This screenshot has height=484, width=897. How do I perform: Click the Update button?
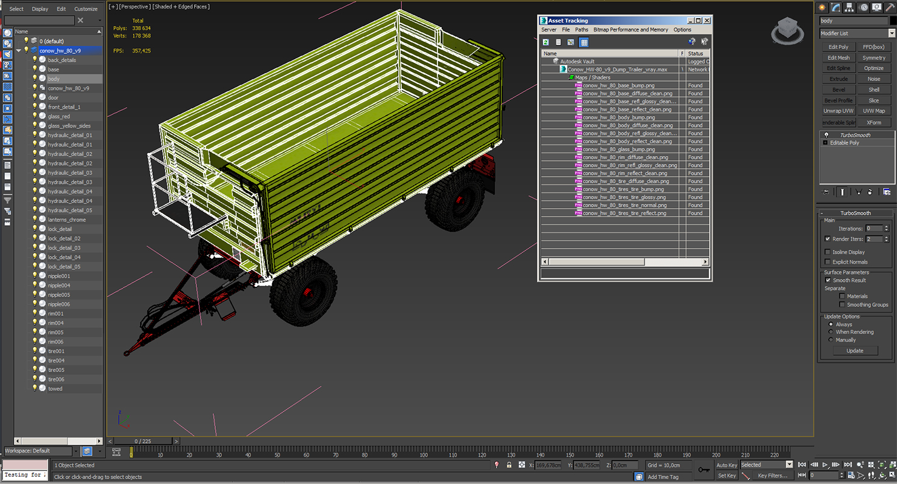click(855, 350)
